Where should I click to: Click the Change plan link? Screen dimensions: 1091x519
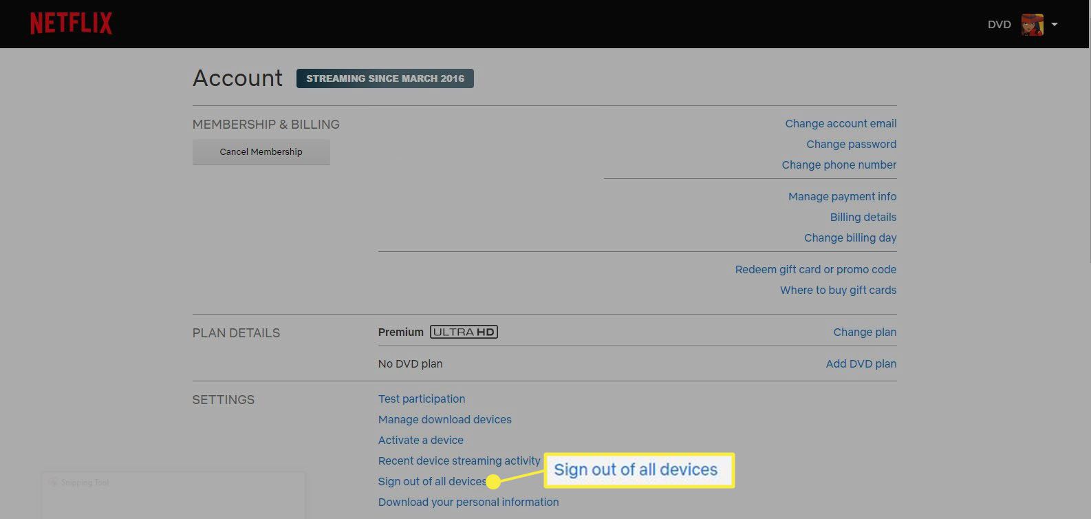(865, 332)
